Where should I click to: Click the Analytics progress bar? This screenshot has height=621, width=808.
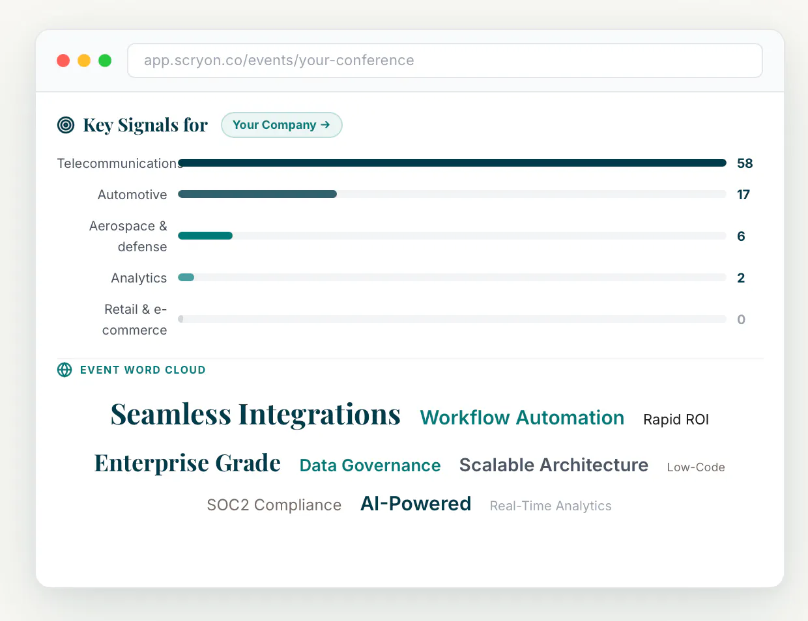452,277
